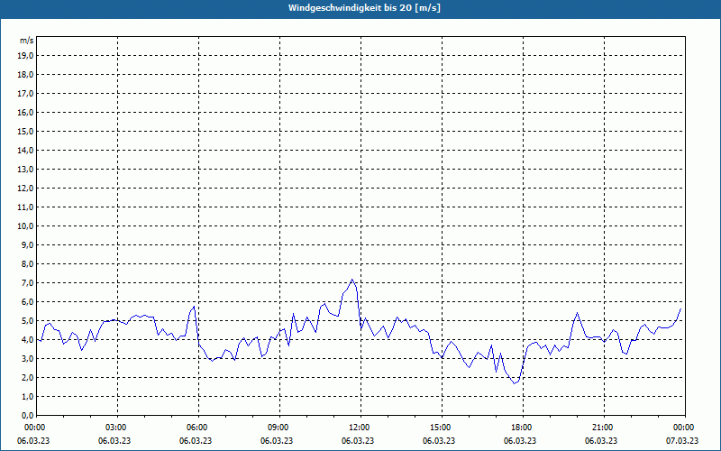Click the '21:00' time label
The width and height of the screenshot is (721, 451).
[602, 428]
